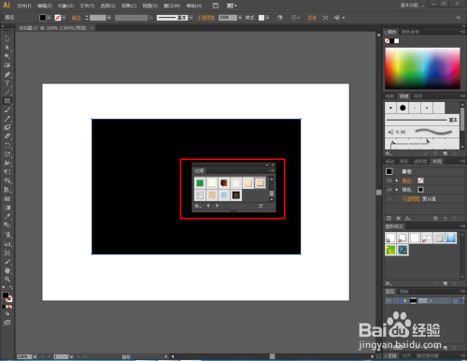Open the texture panel flyout menu
The width and height of the screenshot is (467, 361).
point(272,171)
